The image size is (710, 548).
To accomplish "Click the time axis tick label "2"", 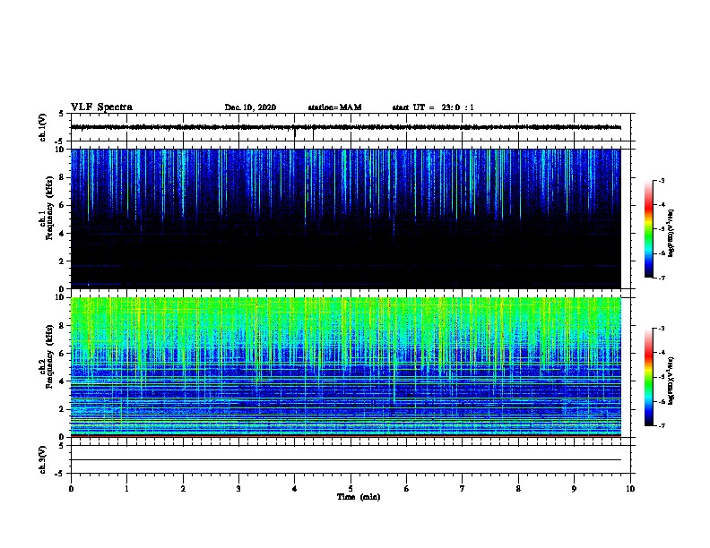I will [183, 489].
